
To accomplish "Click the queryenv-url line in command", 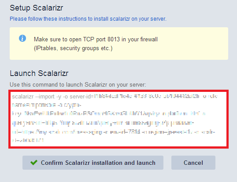I will click(103, 123).
